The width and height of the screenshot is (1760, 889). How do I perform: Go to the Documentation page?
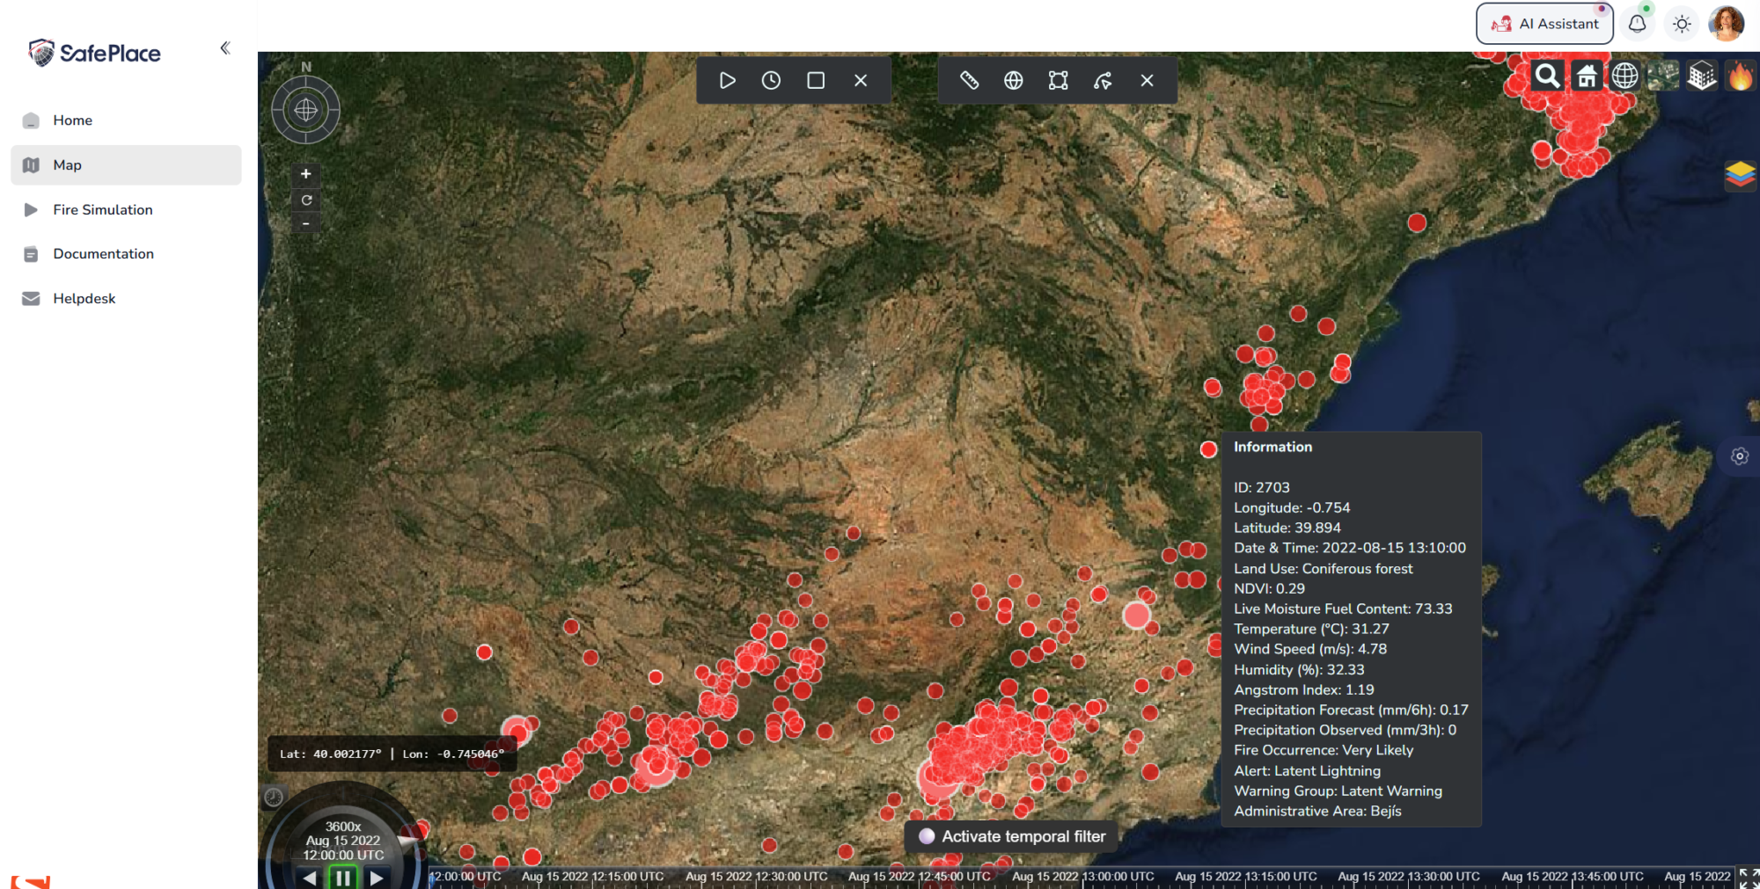pyautogui.click(x=103, y=254)
